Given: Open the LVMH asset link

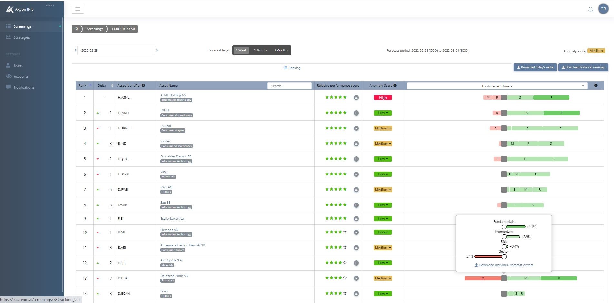Looking at the screenshot, I should click(165, 110).
